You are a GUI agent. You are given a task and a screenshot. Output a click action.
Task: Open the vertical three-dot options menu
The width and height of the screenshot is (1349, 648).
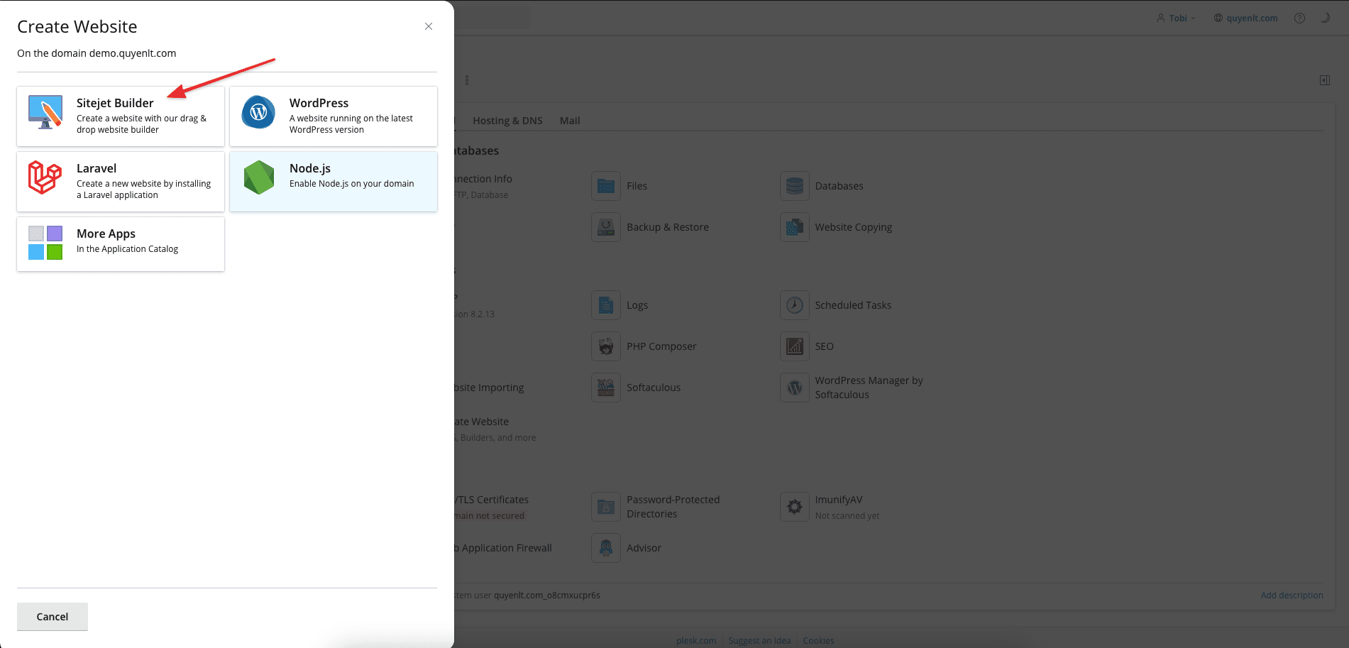(x=467, y=80)
